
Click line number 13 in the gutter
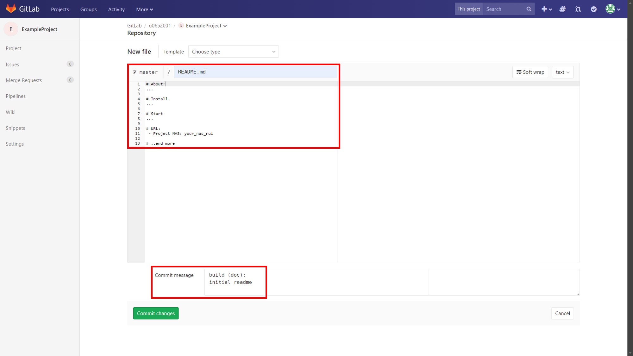[x=137, y=144]
